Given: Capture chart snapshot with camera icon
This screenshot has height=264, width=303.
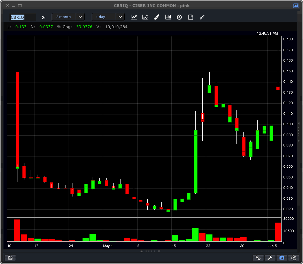Looking at the screenshot, I should point(282,258).
